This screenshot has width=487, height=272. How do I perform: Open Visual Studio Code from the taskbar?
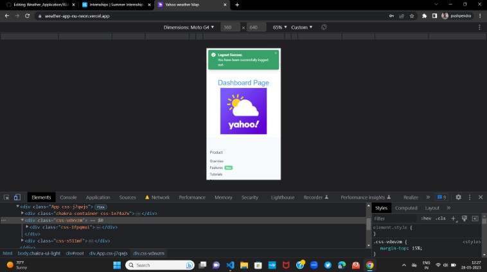(231, 265)
